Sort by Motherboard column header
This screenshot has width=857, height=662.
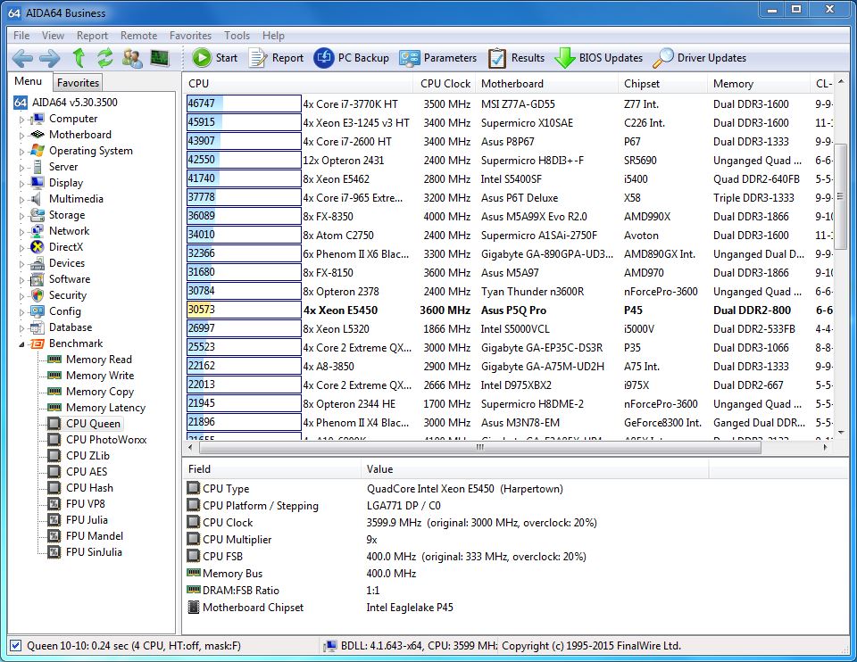click(x=546, y=84)
